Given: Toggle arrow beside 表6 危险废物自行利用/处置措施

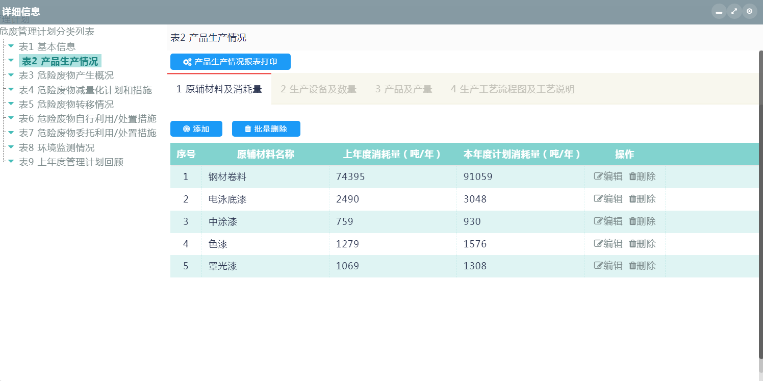Looking at the screenshot, I should (11, 118).
